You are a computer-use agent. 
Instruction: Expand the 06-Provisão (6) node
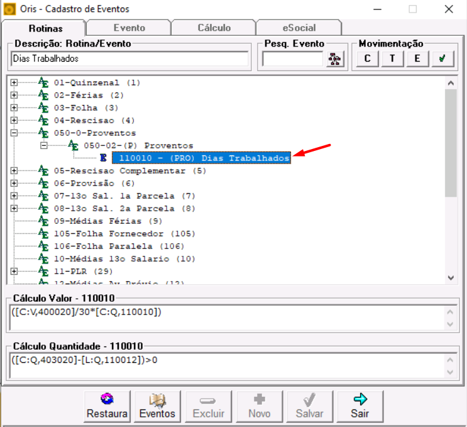pyautogui.click(x=14, y=183)
